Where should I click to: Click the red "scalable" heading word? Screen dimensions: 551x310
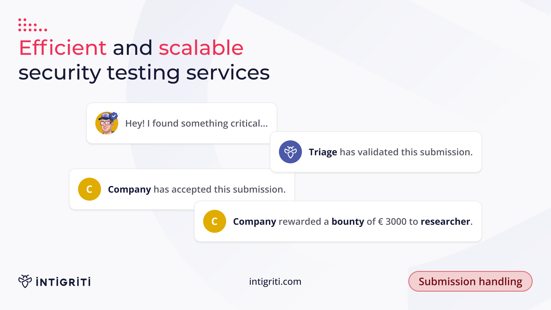[201, 48]
